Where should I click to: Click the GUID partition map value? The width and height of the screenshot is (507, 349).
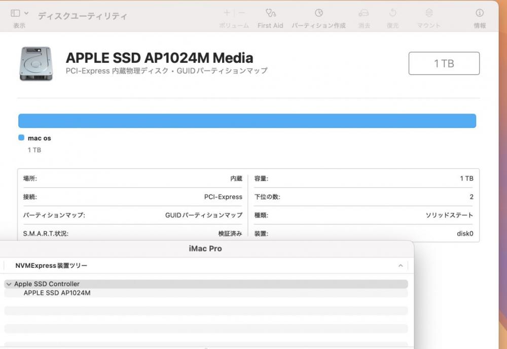204,215
